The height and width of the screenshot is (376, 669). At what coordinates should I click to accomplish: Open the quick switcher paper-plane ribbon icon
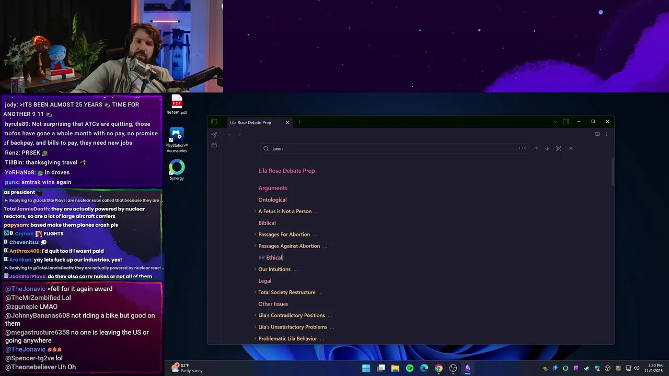(214, 135)
